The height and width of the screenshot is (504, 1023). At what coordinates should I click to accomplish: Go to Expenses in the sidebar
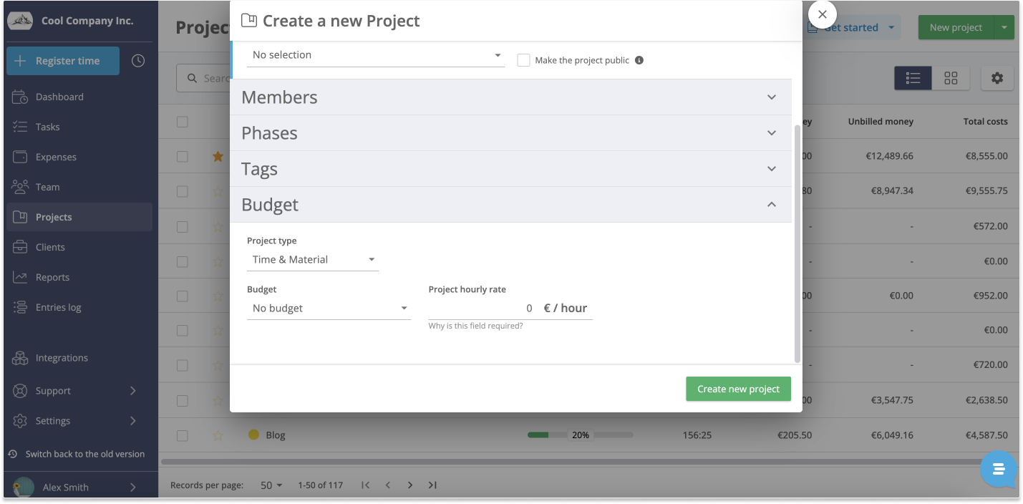(x=56, y=157)
